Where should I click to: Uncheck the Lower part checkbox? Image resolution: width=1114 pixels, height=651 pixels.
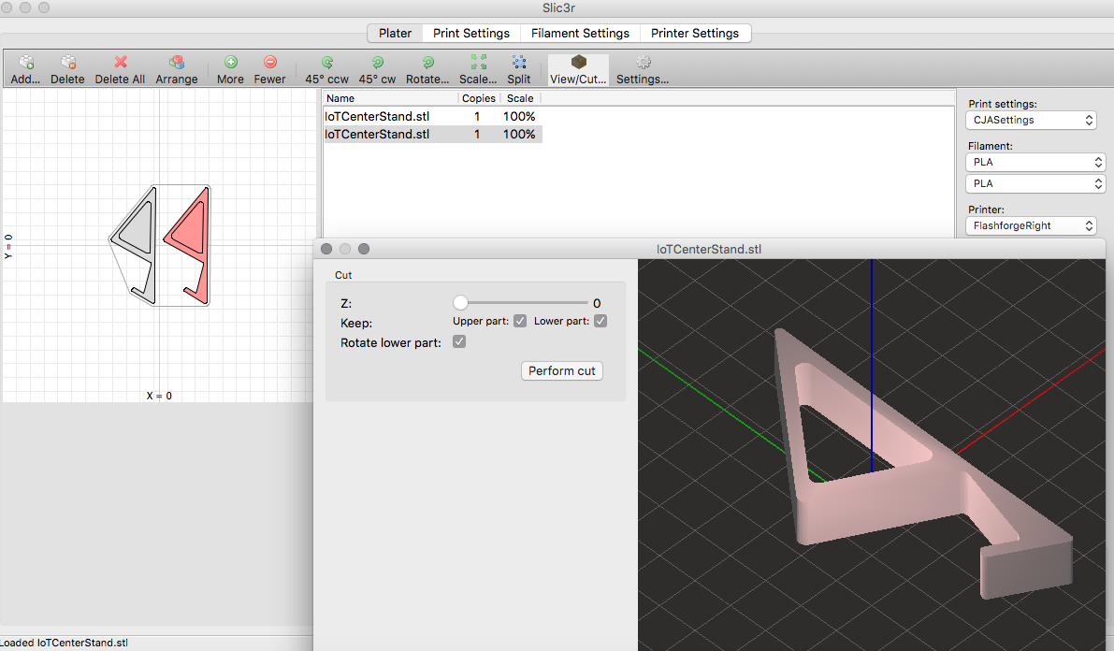(600, 321)
